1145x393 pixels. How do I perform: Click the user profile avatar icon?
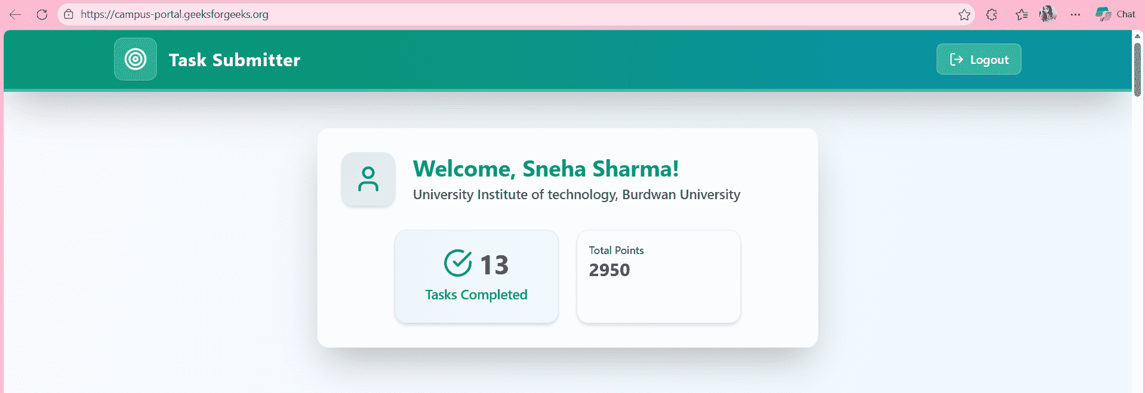point(368,179)
